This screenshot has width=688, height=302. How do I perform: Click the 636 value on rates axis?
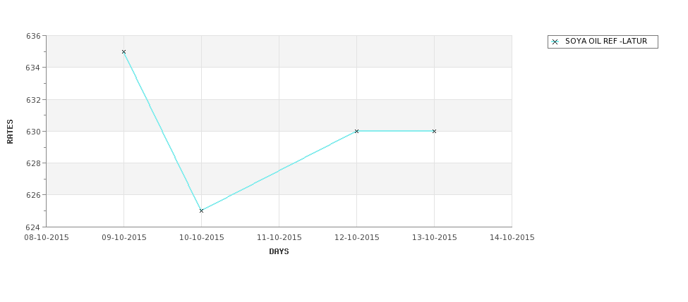(33, 36)
